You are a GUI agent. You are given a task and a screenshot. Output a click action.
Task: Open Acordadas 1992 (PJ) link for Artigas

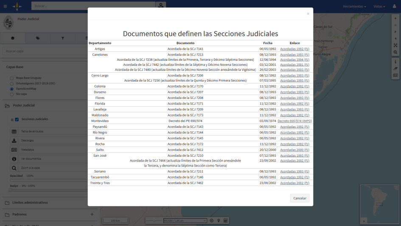coord(294,49)
